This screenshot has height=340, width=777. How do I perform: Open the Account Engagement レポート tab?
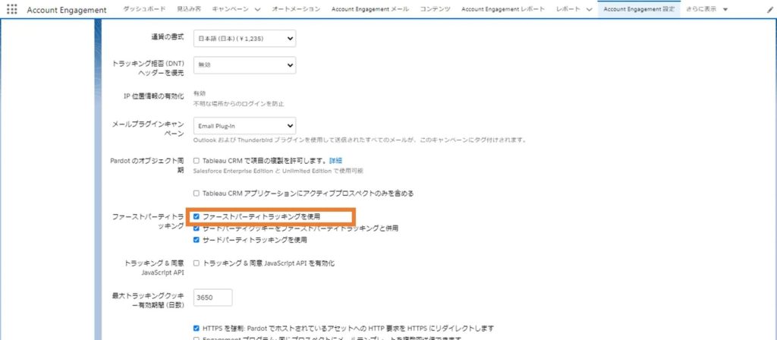502,9
